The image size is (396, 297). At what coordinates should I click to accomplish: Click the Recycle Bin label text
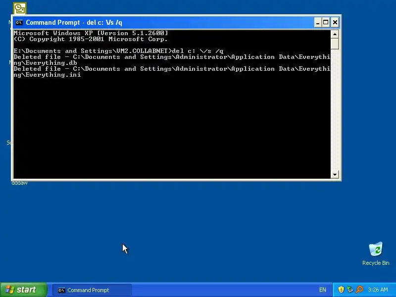click(x=376, y=263)
